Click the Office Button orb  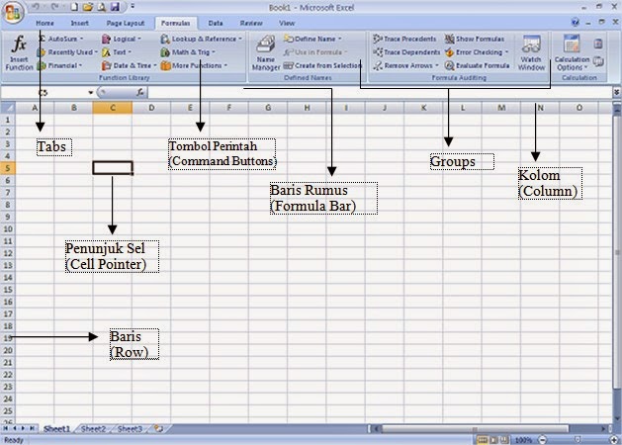(12, 12)
